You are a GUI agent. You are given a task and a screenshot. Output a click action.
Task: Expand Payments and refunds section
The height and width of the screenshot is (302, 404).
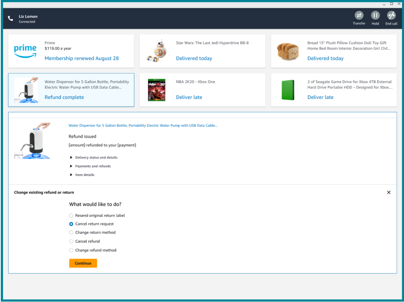tap(71, 166)
